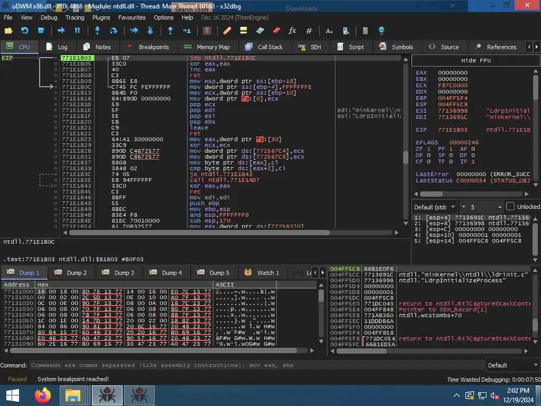
Task: Open the File menu
Action: coord(8,17)
